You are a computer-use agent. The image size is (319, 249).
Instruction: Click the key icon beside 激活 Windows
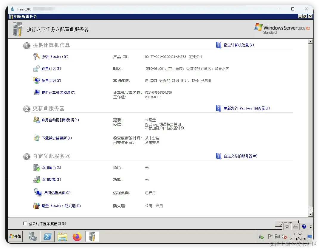36,57
